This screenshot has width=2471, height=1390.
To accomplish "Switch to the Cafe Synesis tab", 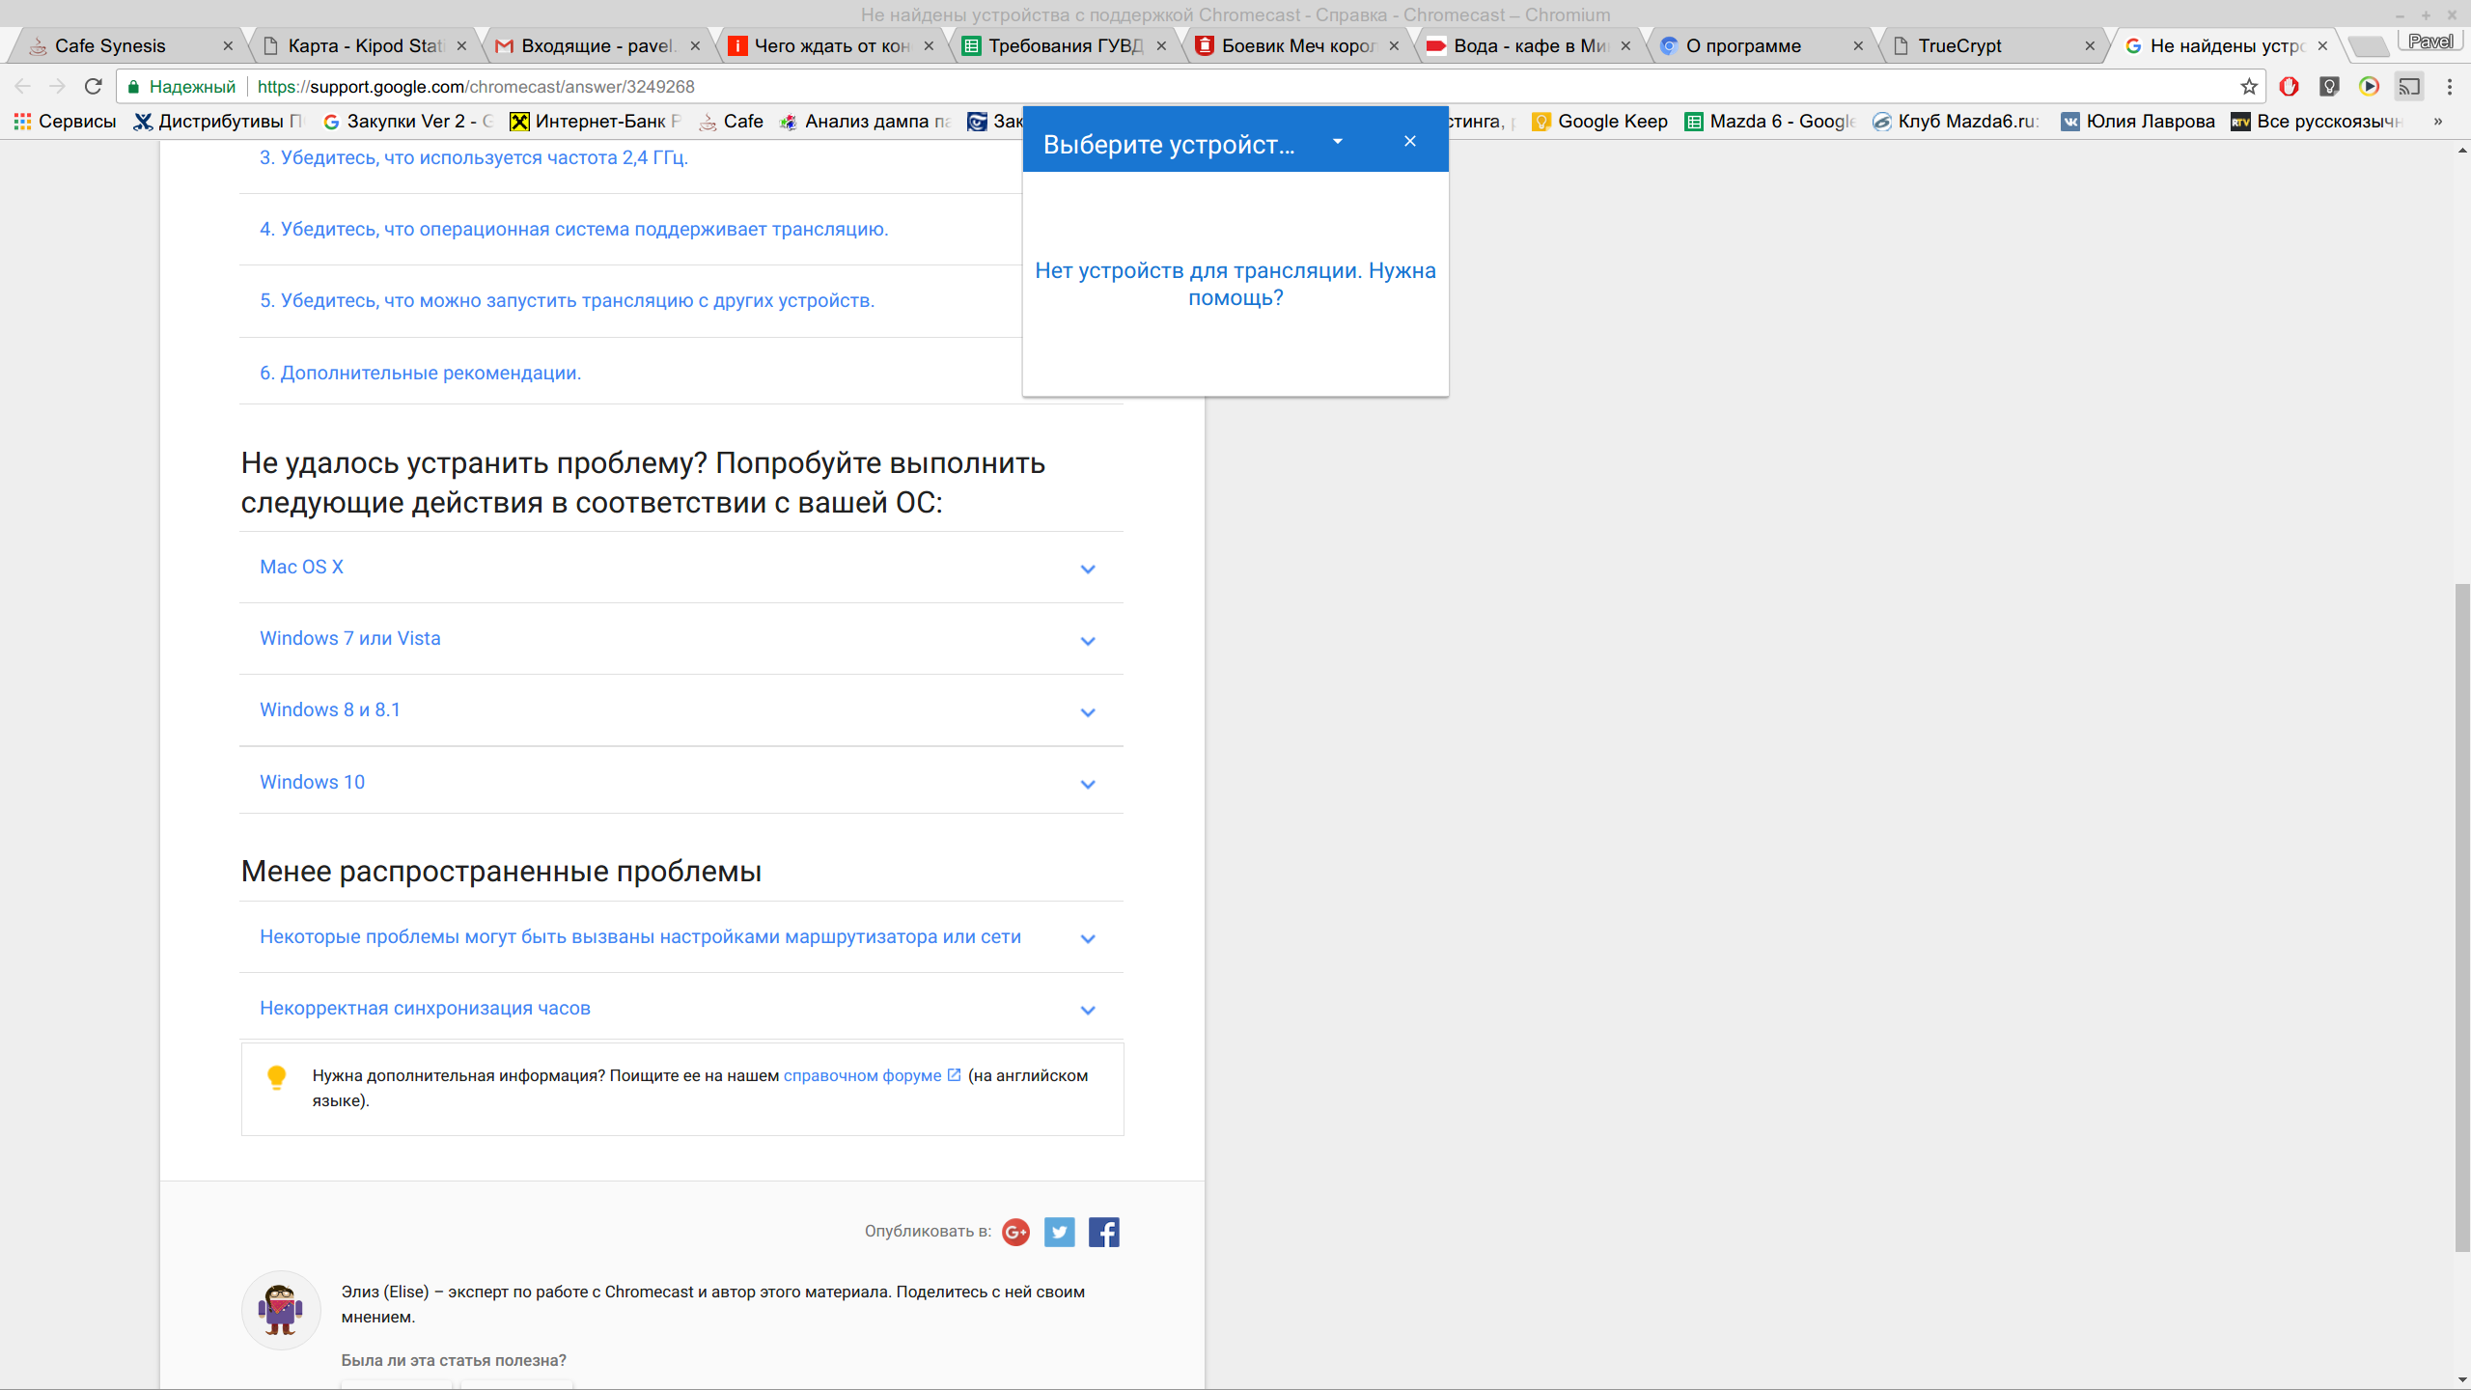I will click(125, 45).
